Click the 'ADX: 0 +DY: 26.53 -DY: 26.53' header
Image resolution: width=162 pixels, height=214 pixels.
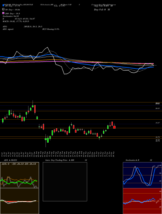[x=18, y=164]
